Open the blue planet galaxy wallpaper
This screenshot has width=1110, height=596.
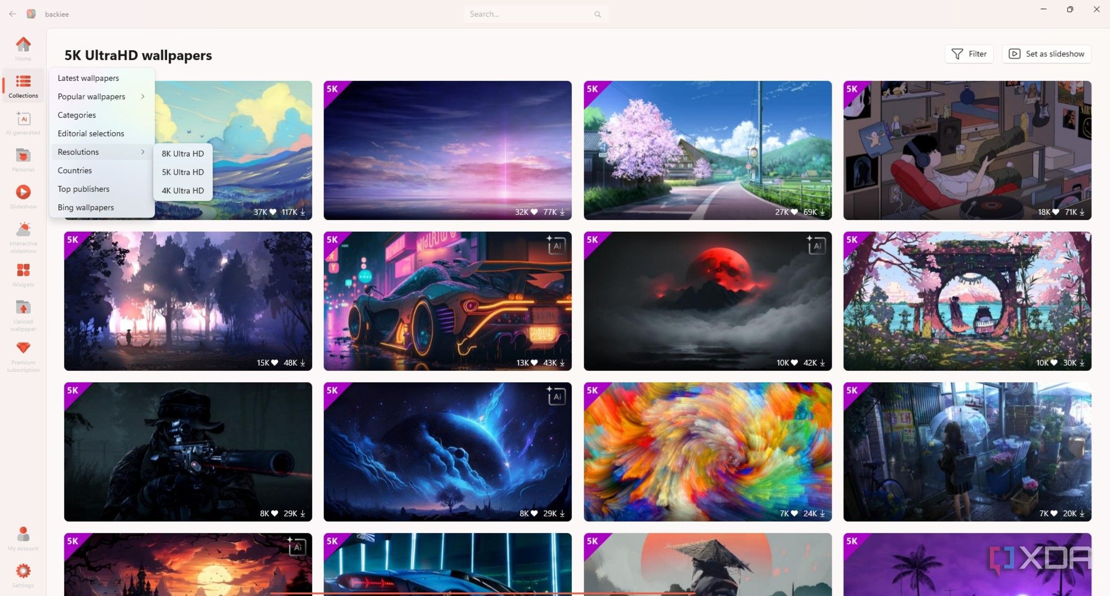coord(448,452)
